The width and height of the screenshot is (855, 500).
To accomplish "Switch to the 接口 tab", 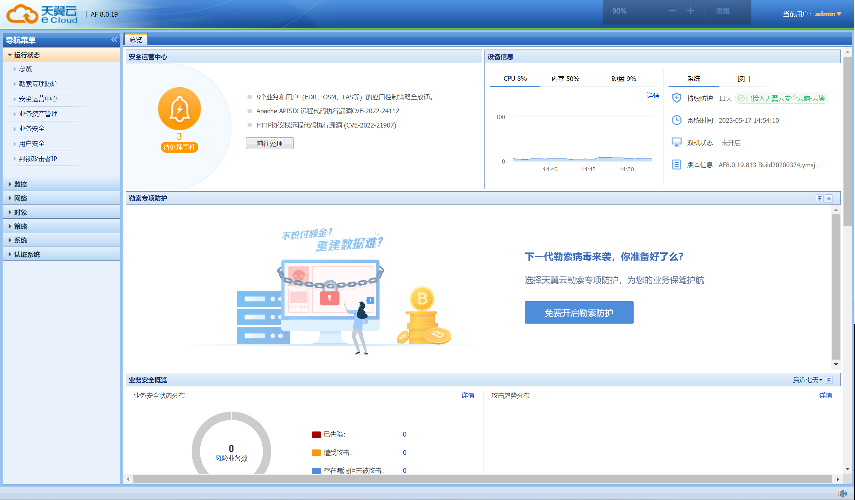I will 743,79.
